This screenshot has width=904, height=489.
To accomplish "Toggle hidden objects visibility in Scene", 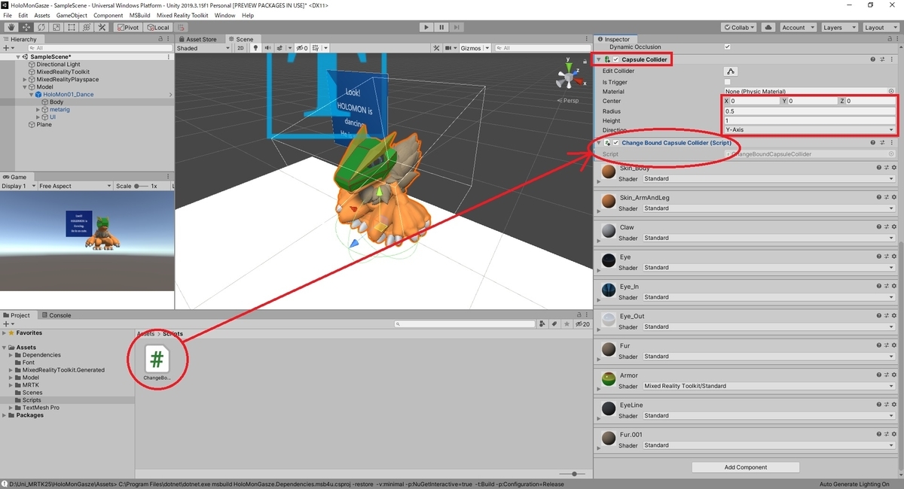I will 301,48.
